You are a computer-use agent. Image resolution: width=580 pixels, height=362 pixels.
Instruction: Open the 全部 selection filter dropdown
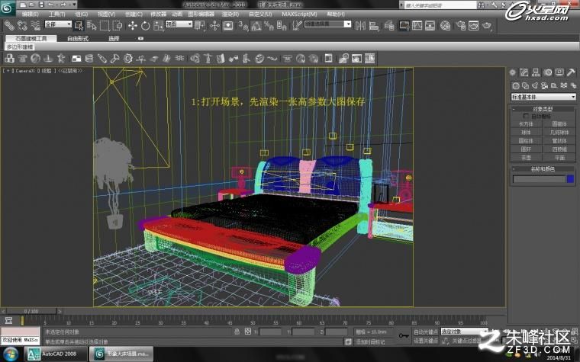tap(58, 24)
